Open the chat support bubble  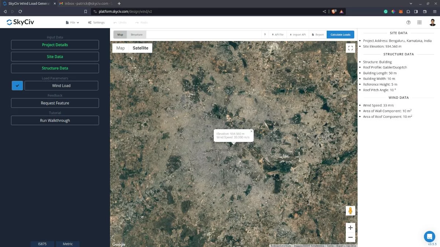pyautogui.click(x=429, y=236)
